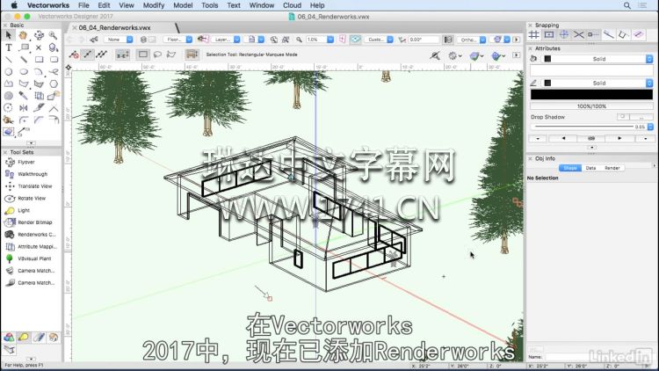Click the fill color black swatch

click(547, 59)
